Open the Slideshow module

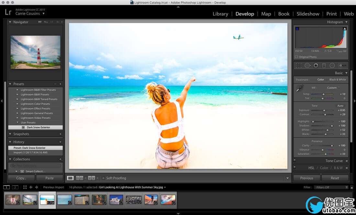308,14
